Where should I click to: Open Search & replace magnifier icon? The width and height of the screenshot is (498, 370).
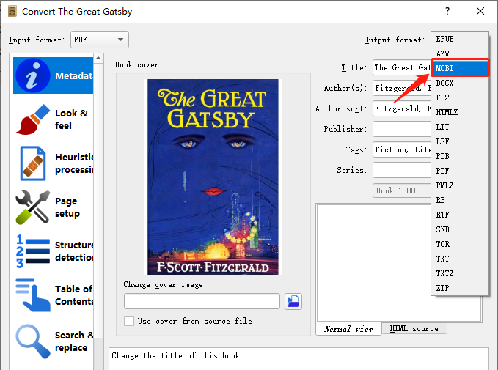[33, 341]
